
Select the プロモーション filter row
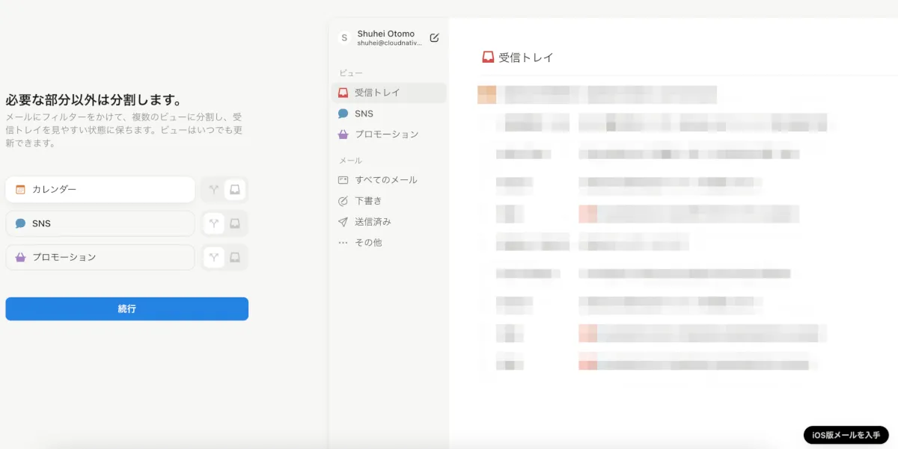pos(100,257)
